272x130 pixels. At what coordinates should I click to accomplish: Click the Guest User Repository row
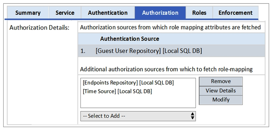171,51
